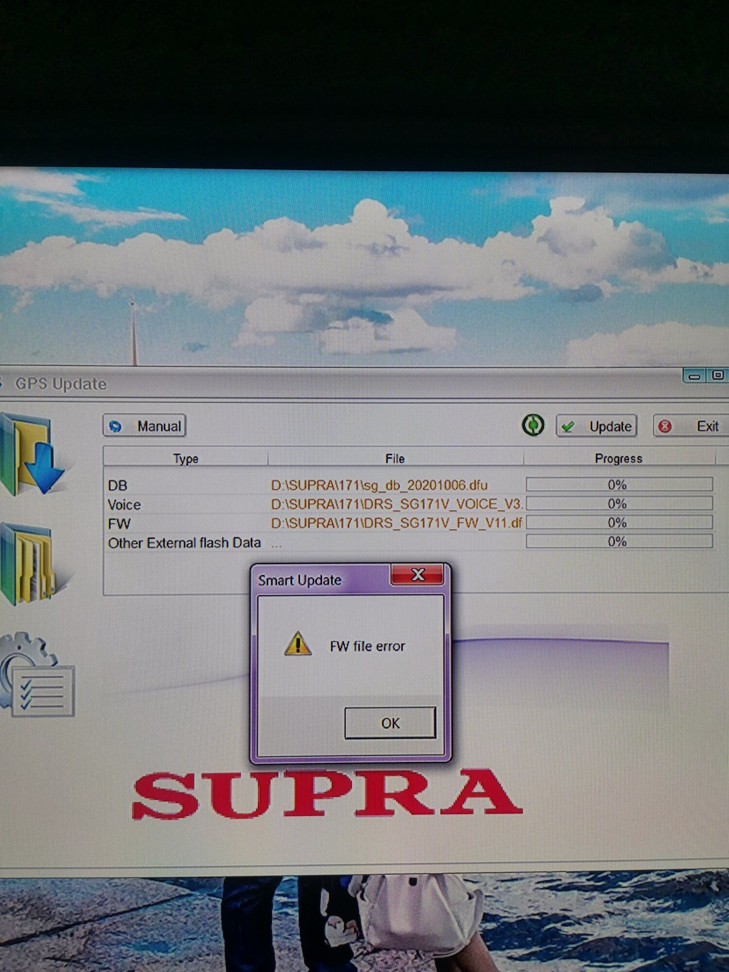This screenshot has height=972, width=729.
Task: Click the Update button
Action: 596,427
